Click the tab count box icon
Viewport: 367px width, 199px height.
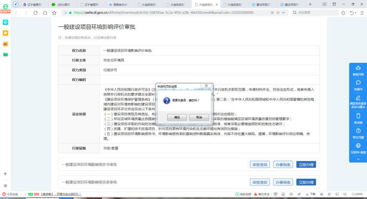(x=324, y=4)
